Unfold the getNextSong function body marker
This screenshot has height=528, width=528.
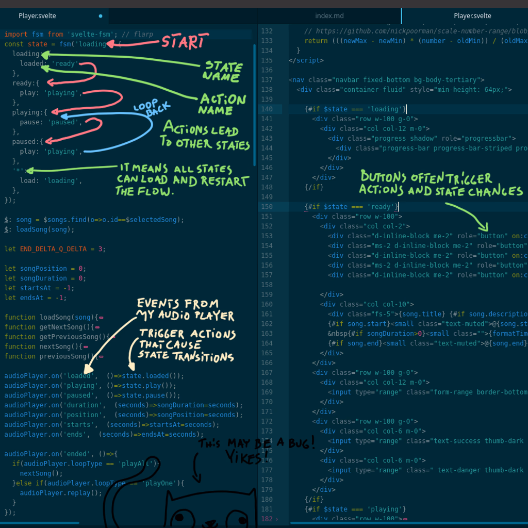coord(96,327)
